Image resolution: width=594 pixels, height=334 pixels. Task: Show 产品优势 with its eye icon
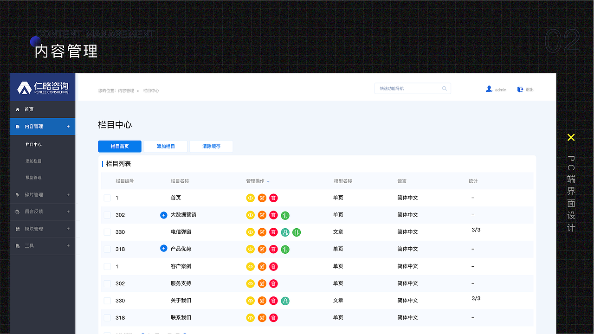(251, 250)
